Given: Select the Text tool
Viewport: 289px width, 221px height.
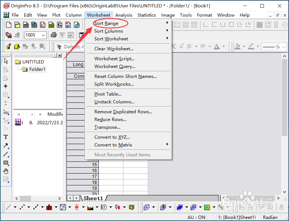Looking at the screenshot, I should point(6,137).
